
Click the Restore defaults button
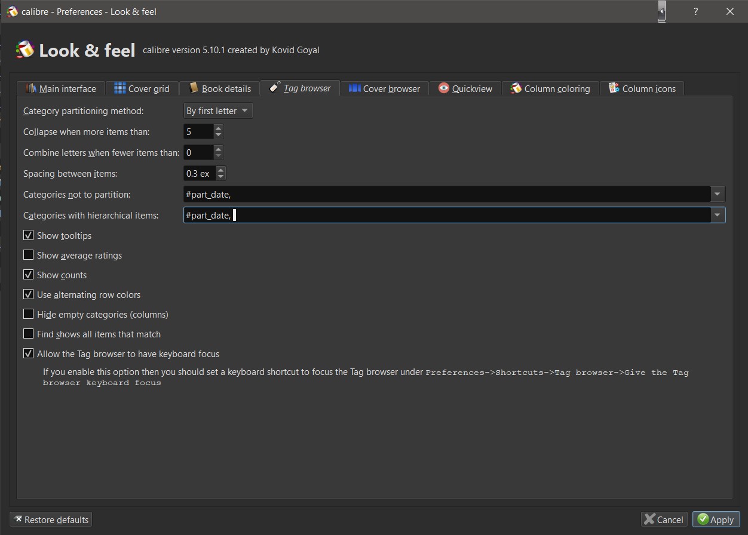(51, 519)
